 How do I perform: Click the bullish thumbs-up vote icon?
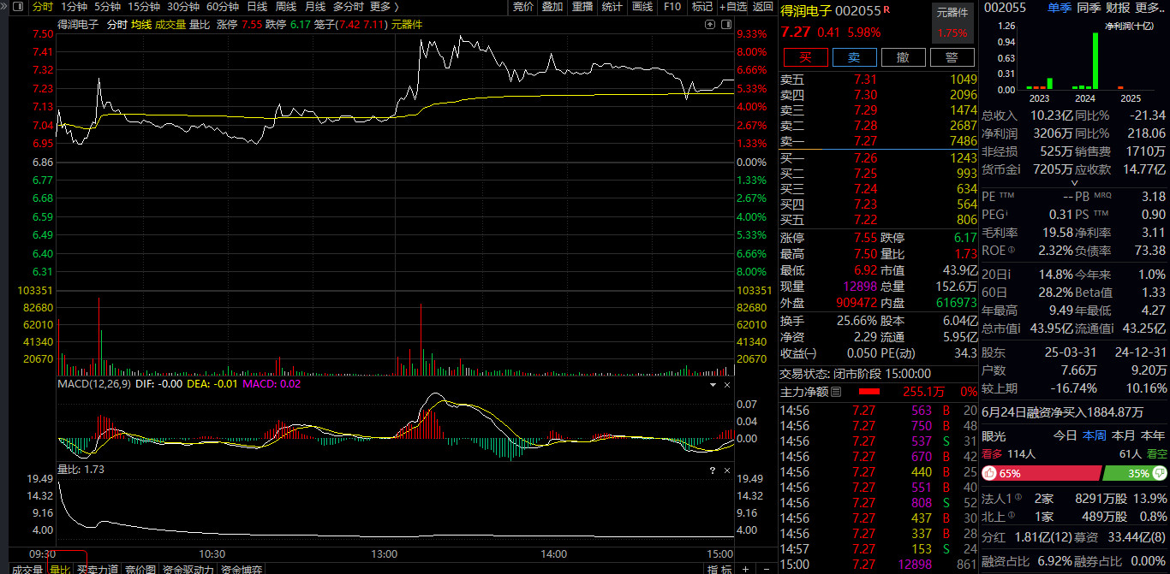989,473
